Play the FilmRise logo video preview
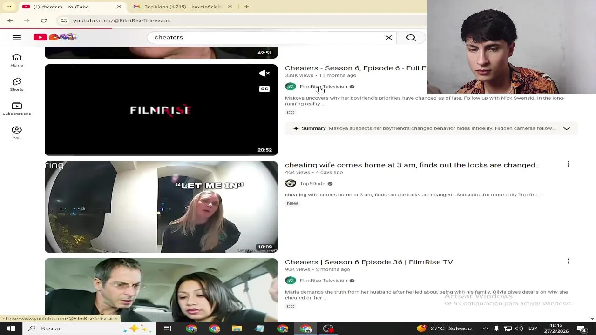 (x=161, y=110)
